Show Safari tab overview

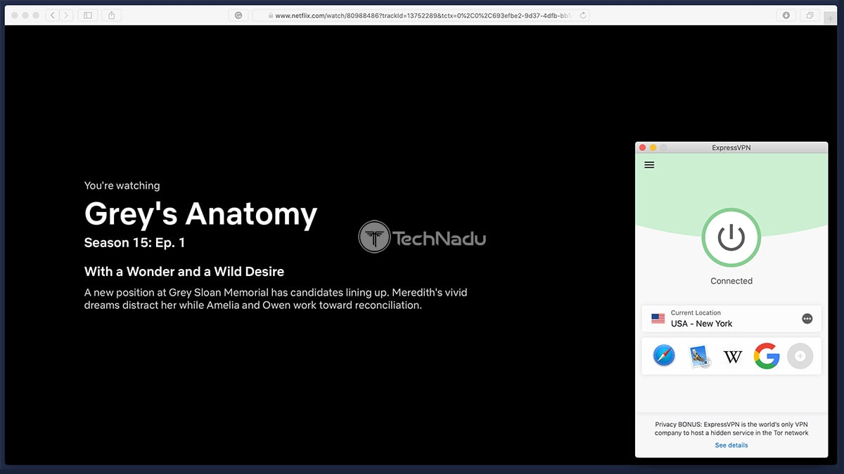pyautogui.click(x=810, y=15)
